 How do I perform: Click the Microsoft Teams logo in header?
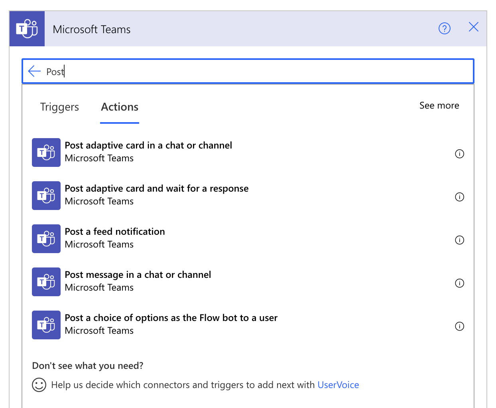[27, 29]
